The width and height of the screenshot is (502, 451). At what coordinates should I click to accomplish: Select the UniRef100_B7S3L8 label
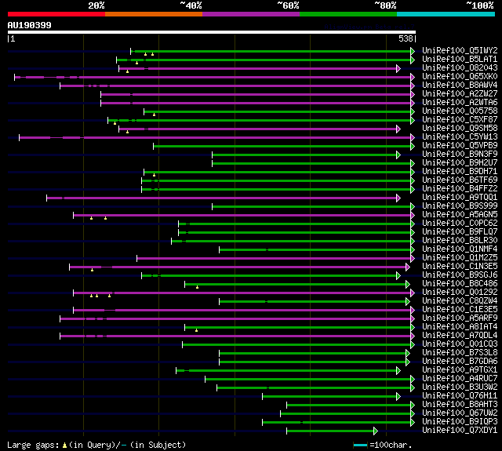click(x=460, y=353)
